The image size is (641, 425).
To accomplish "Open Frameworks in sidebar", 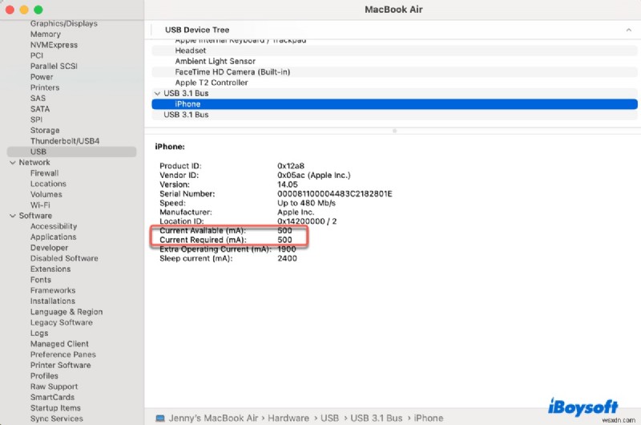I will pyautogui.click(x=53, y=290).
